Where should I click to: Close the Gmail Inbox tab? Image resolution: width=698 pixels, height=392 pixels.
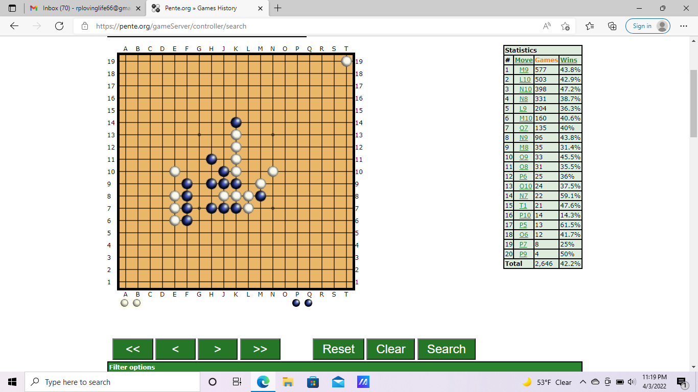138,8
